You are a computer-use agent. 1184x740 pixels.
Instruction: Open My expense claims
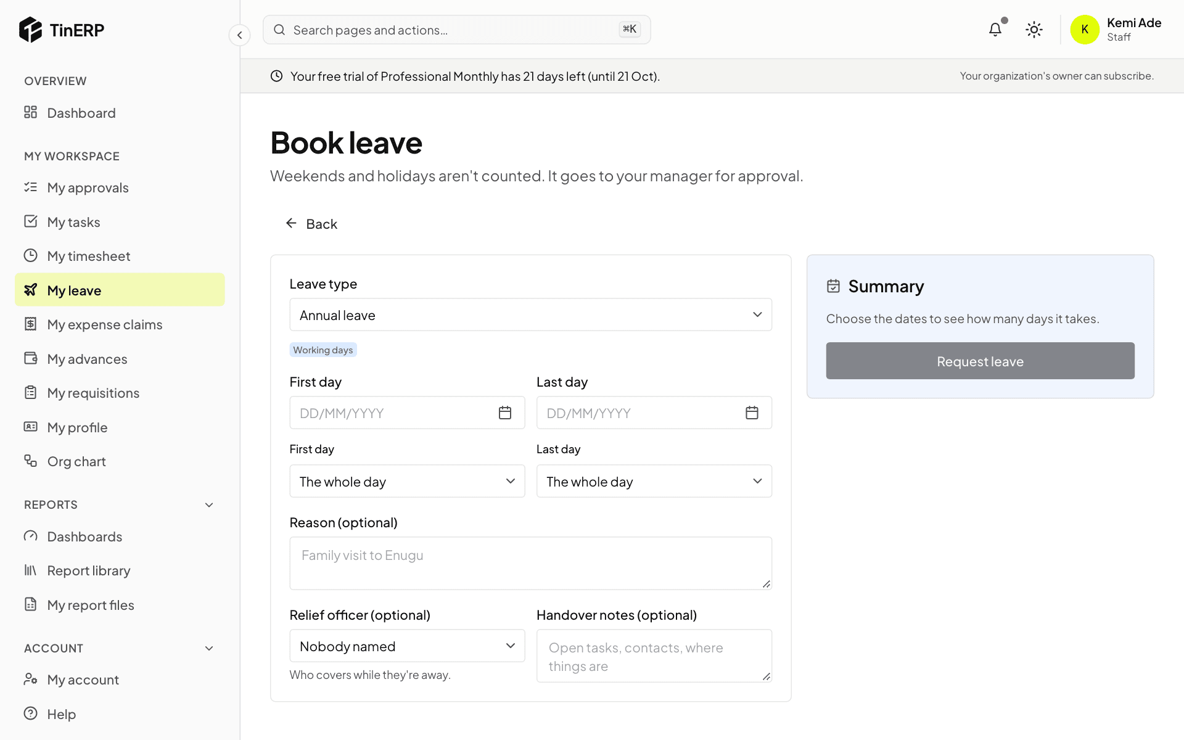pyautogui.click(x=120, y=324)
